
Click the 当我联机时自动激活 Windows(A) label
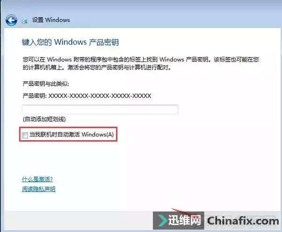pyautogui.click(x=71, y=135)
